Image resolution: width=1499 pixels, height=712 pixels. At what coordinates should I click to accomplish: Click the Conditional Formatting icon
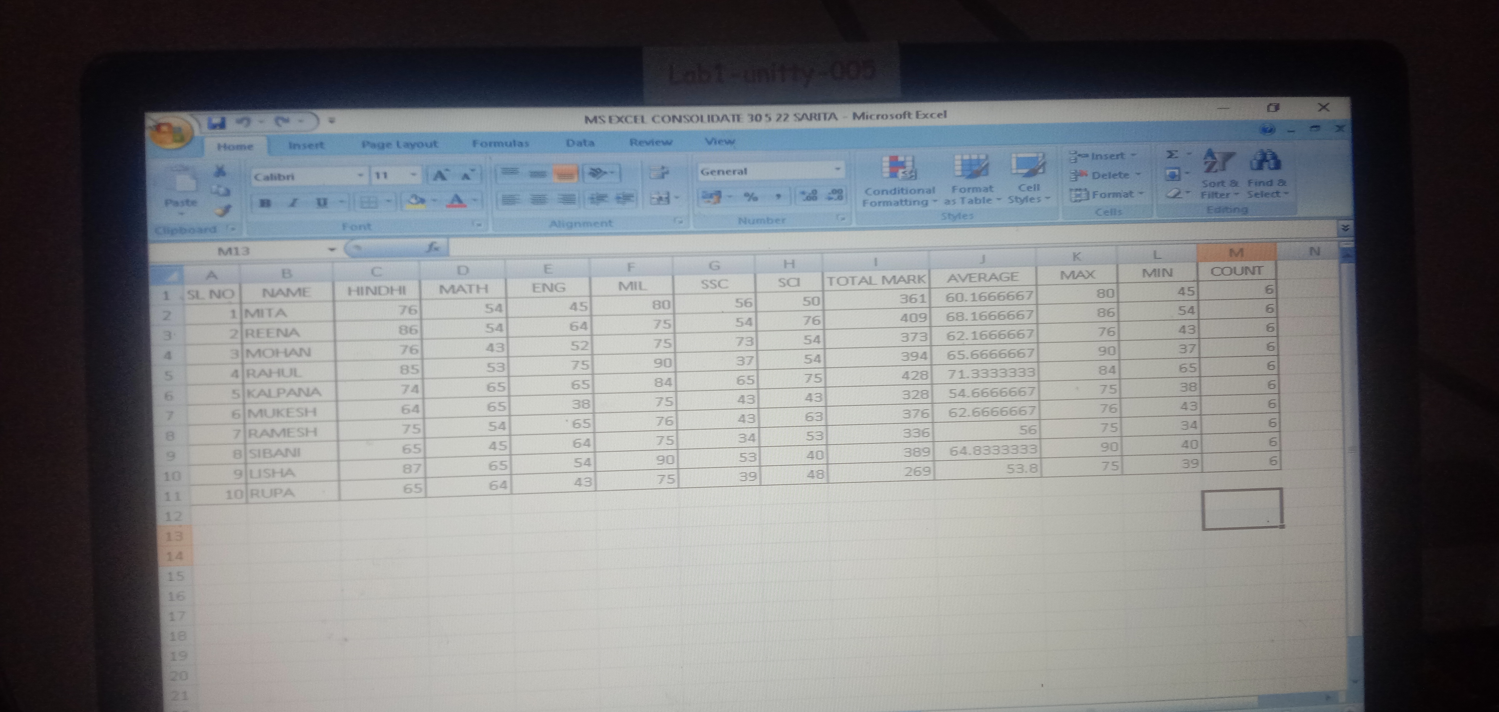[x=899, y=168]
